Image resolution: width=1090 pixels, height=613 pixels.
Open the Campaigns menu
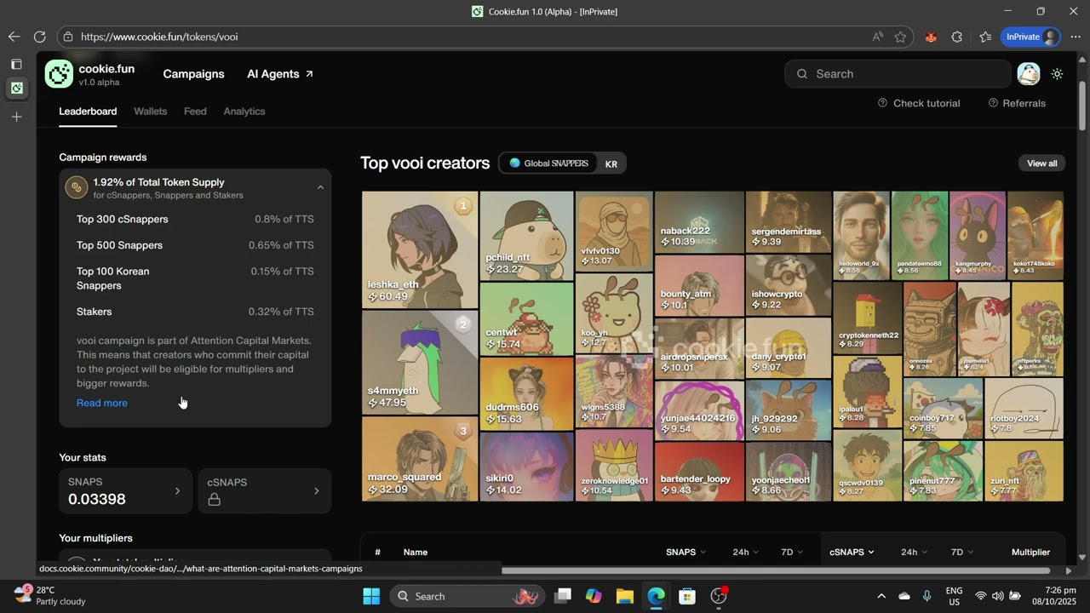click(193, 74)
